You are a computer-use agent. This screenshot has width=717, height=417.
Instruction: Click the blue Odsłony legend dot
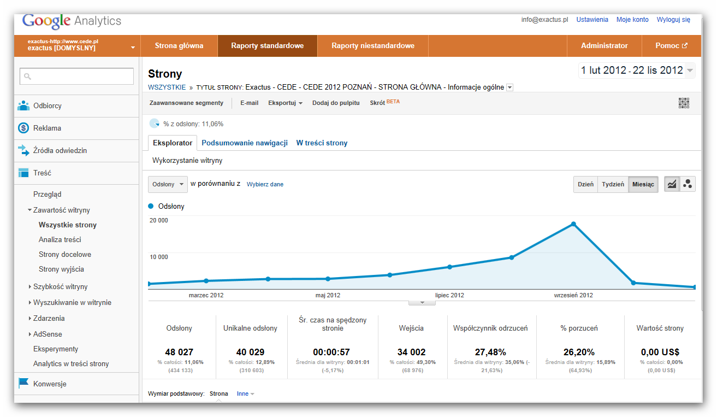pyautogui.click(x=151, y=206)
